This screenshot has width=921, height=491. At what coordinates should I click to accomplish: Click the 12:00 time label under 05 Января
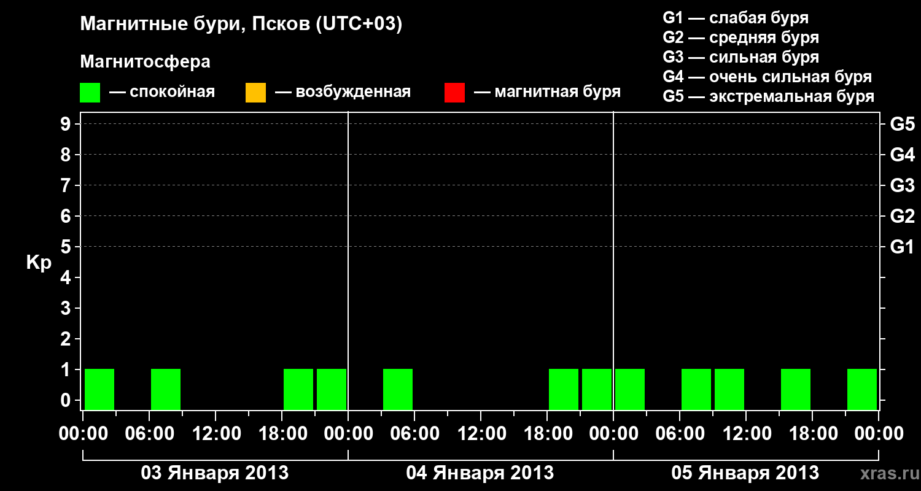point(746,434)
